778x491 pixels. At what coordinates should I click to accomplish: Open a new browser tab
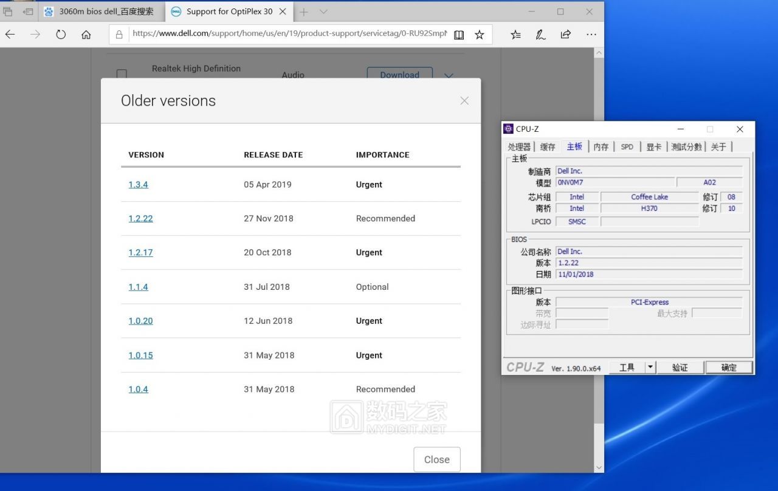click(304, 12)
